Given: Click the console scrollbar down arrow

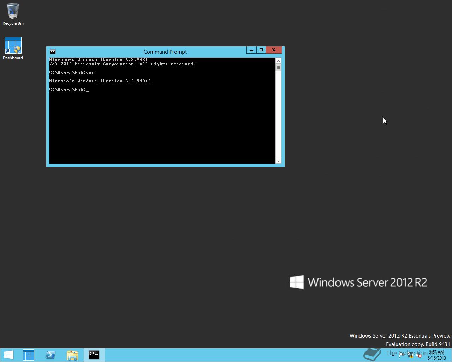Looking at the screenshot, I should tap(278, 160).
